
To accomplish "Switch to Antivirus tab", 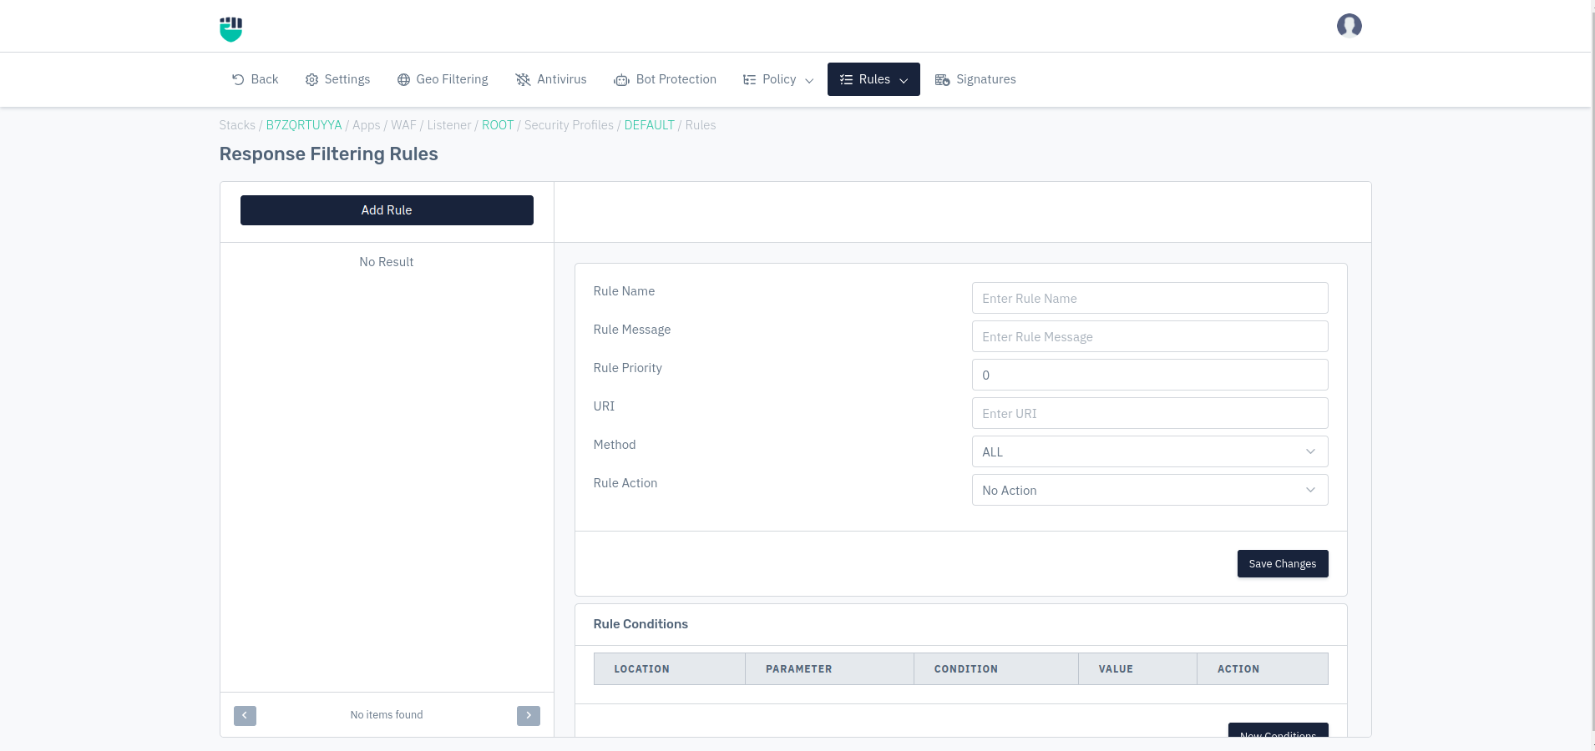I will 551,79.
